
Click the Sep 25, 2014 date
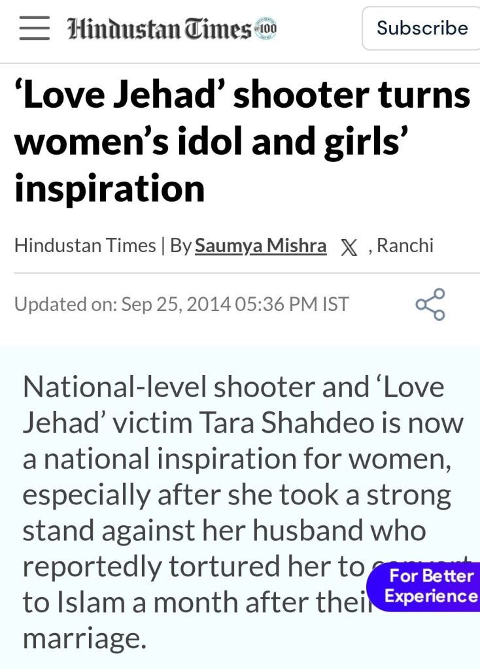(x=174, y=304)
